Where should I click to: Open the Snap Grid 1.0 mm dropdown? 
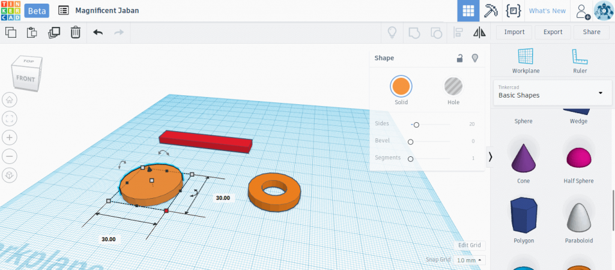[x=470, y=260]
